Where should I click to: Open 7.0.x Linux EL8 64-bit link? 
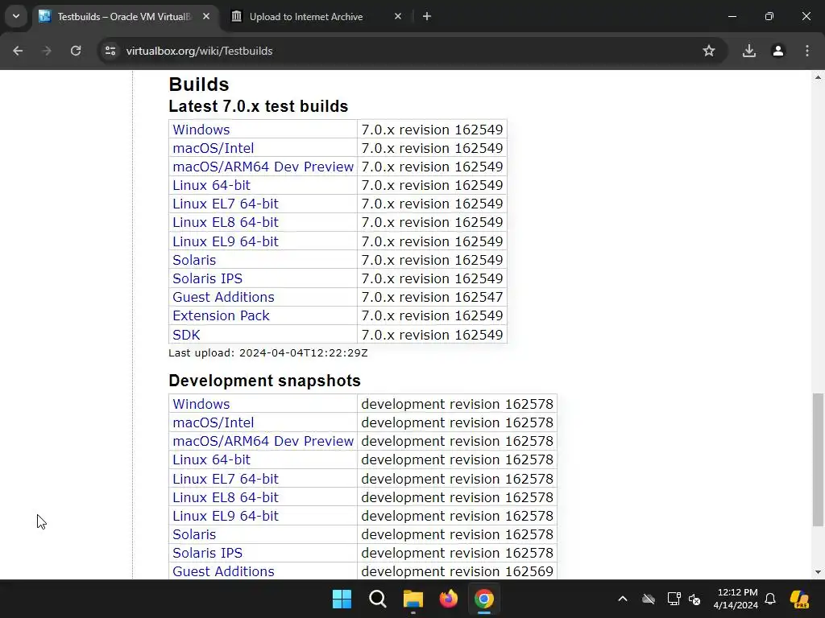tap(226, 222)
